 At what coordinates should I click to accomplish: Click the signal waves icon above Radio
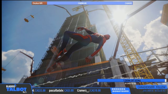pos(15,85)
